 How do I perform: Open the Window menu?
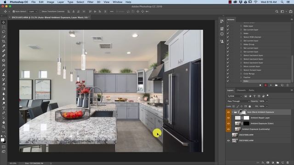click(118, 2)
